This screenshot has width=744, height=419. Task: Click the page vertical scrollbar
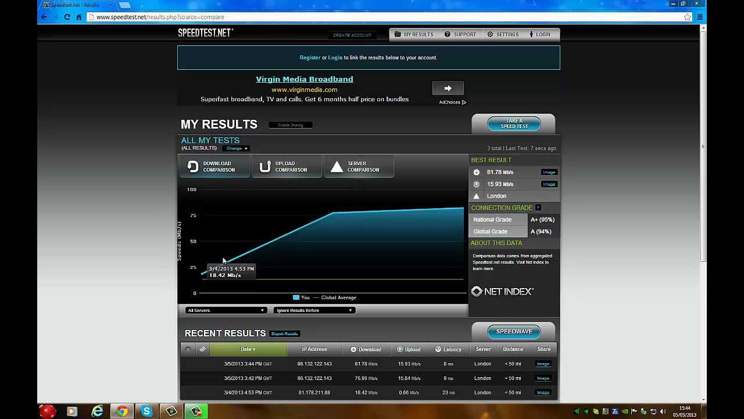(x=703, y=145)
